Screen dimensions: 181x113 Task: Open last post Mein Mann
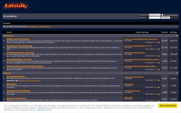coord(129,97)
